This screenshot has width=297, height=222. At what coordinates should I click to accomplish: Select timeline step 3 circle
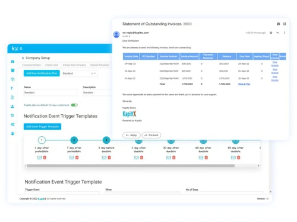(x=106, y=140)
